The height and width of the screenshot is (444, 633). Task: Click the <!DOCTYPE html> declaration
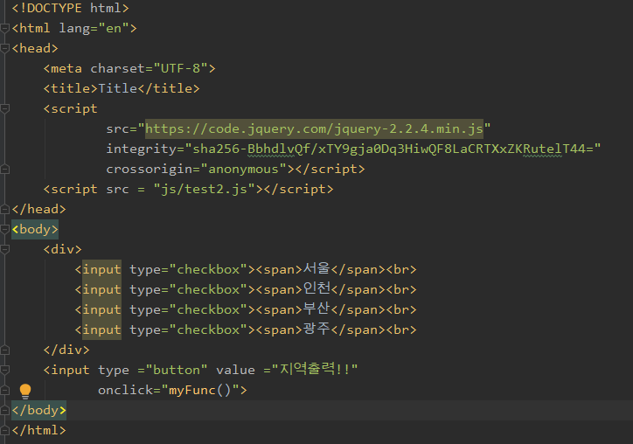click(x=70, y=8)
